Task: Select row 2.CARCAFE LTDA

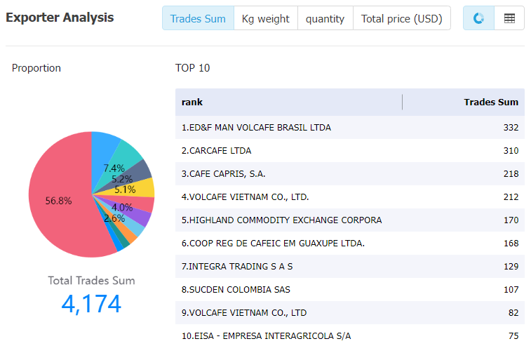Action: click(350, 150)
